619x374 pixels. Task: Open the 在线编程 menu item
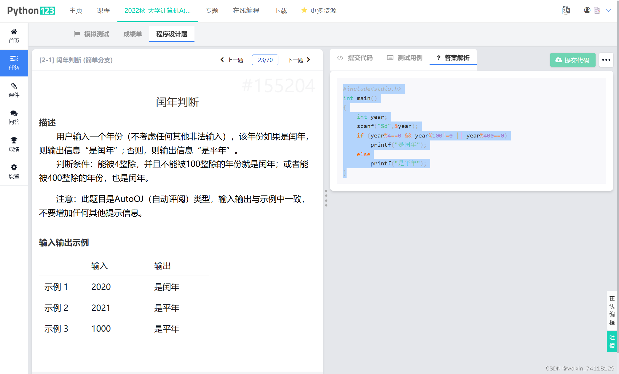click(x=246, y=11)
